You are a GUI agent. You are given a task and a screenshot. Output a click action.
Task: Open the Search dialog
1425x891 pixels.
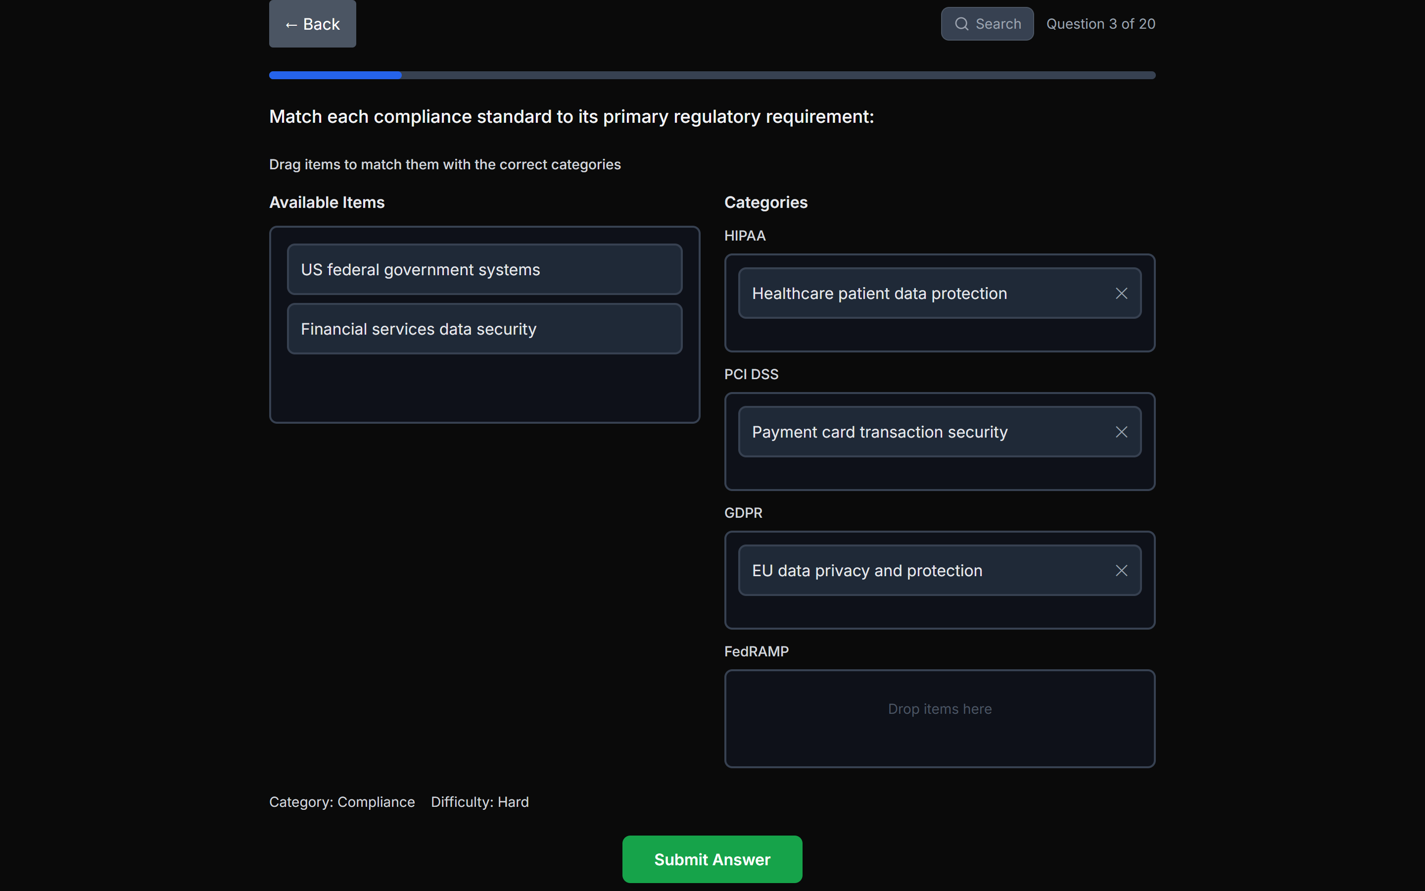(987, 24)
